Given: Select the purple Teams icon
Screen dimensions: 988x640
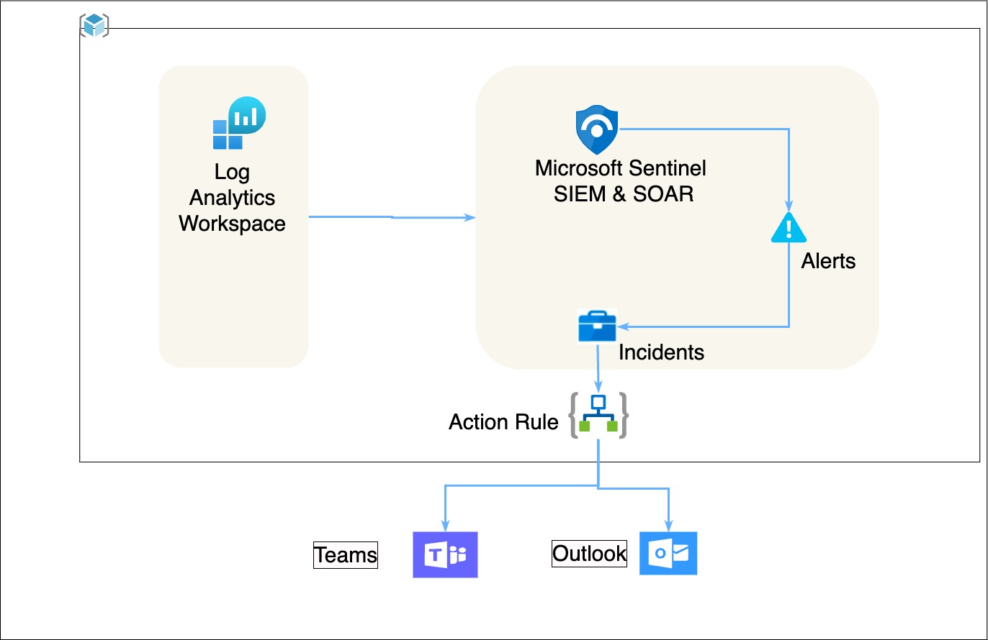Looking at the screenshot, I should (445, 554).
